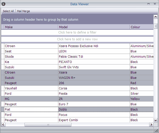Select the Yellow colour cell
The width and height of the screenshot is (159, 133).
[142, 99]
